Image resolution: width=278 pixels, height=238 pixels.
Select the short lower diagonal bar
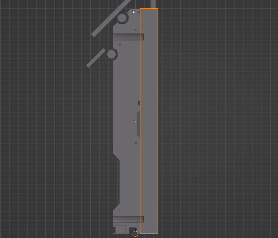[x=96, y=58]
